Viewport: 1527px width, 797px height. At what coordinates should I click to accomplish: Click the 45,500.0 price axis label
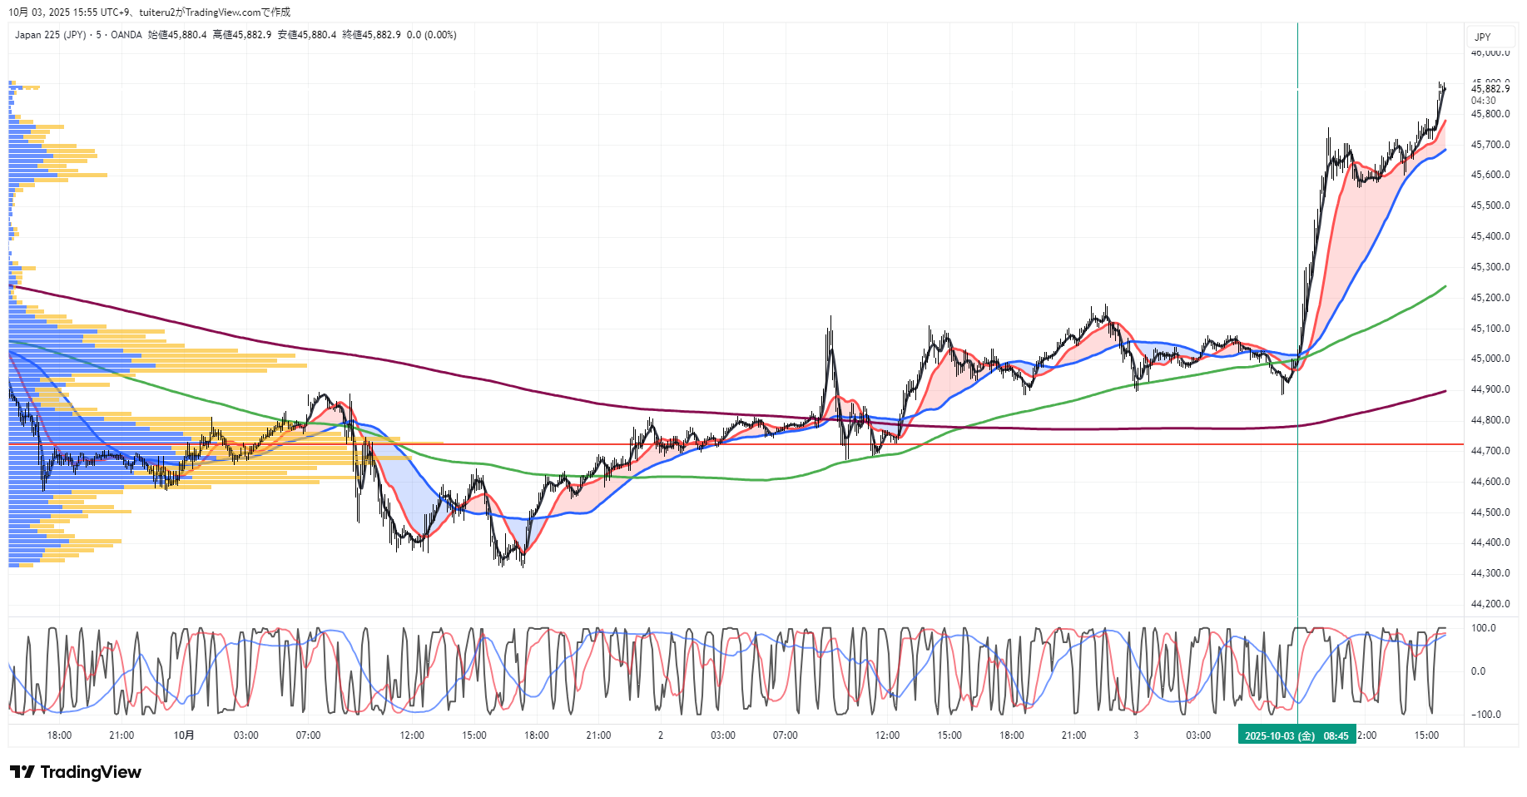pyautogui.click(x=1490, y=205)
